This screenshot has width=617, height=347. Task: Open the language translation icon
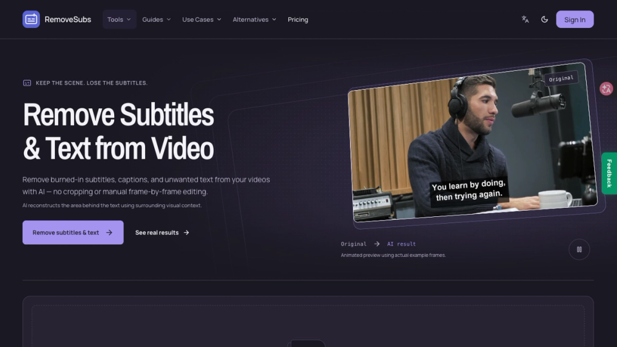click(525, 19)
